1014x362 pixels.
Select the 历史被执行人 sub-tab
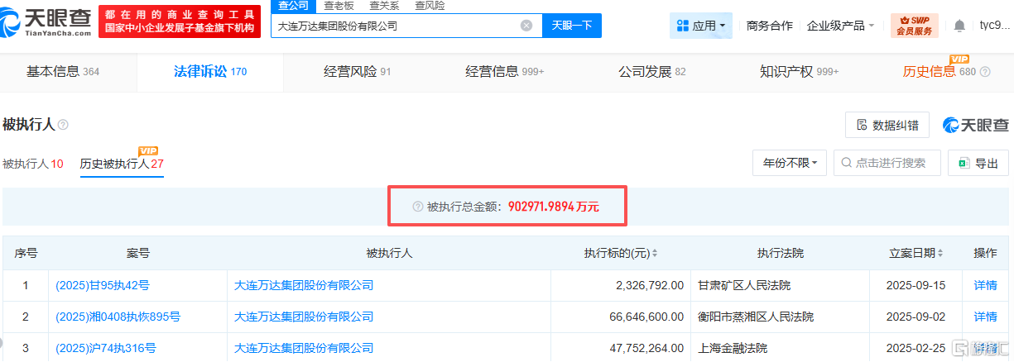pyautogui.click(x=121, y=164)
